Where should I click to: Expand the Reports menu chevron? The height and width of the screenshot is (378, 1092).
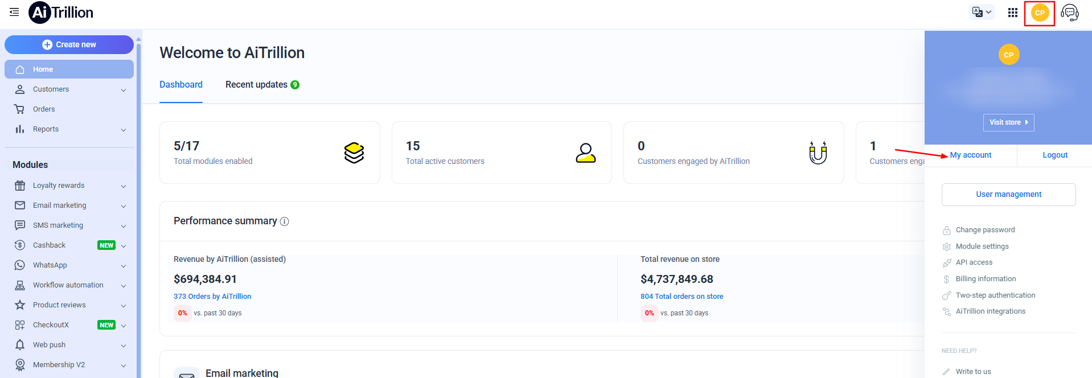click(x=124, y=130)
